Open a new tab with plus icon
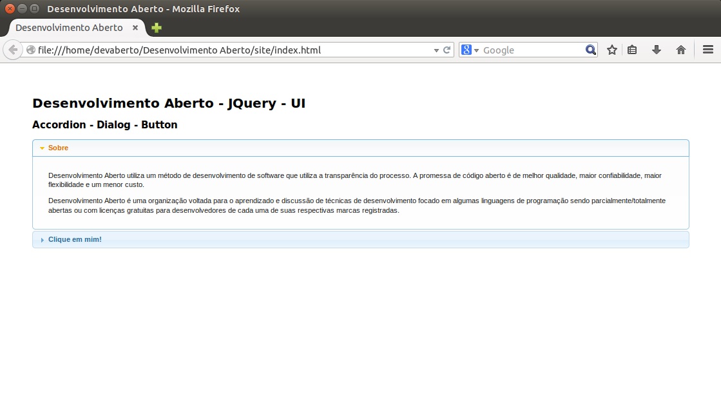The width and height of the screenshot is (721, 414). (156, 28)
